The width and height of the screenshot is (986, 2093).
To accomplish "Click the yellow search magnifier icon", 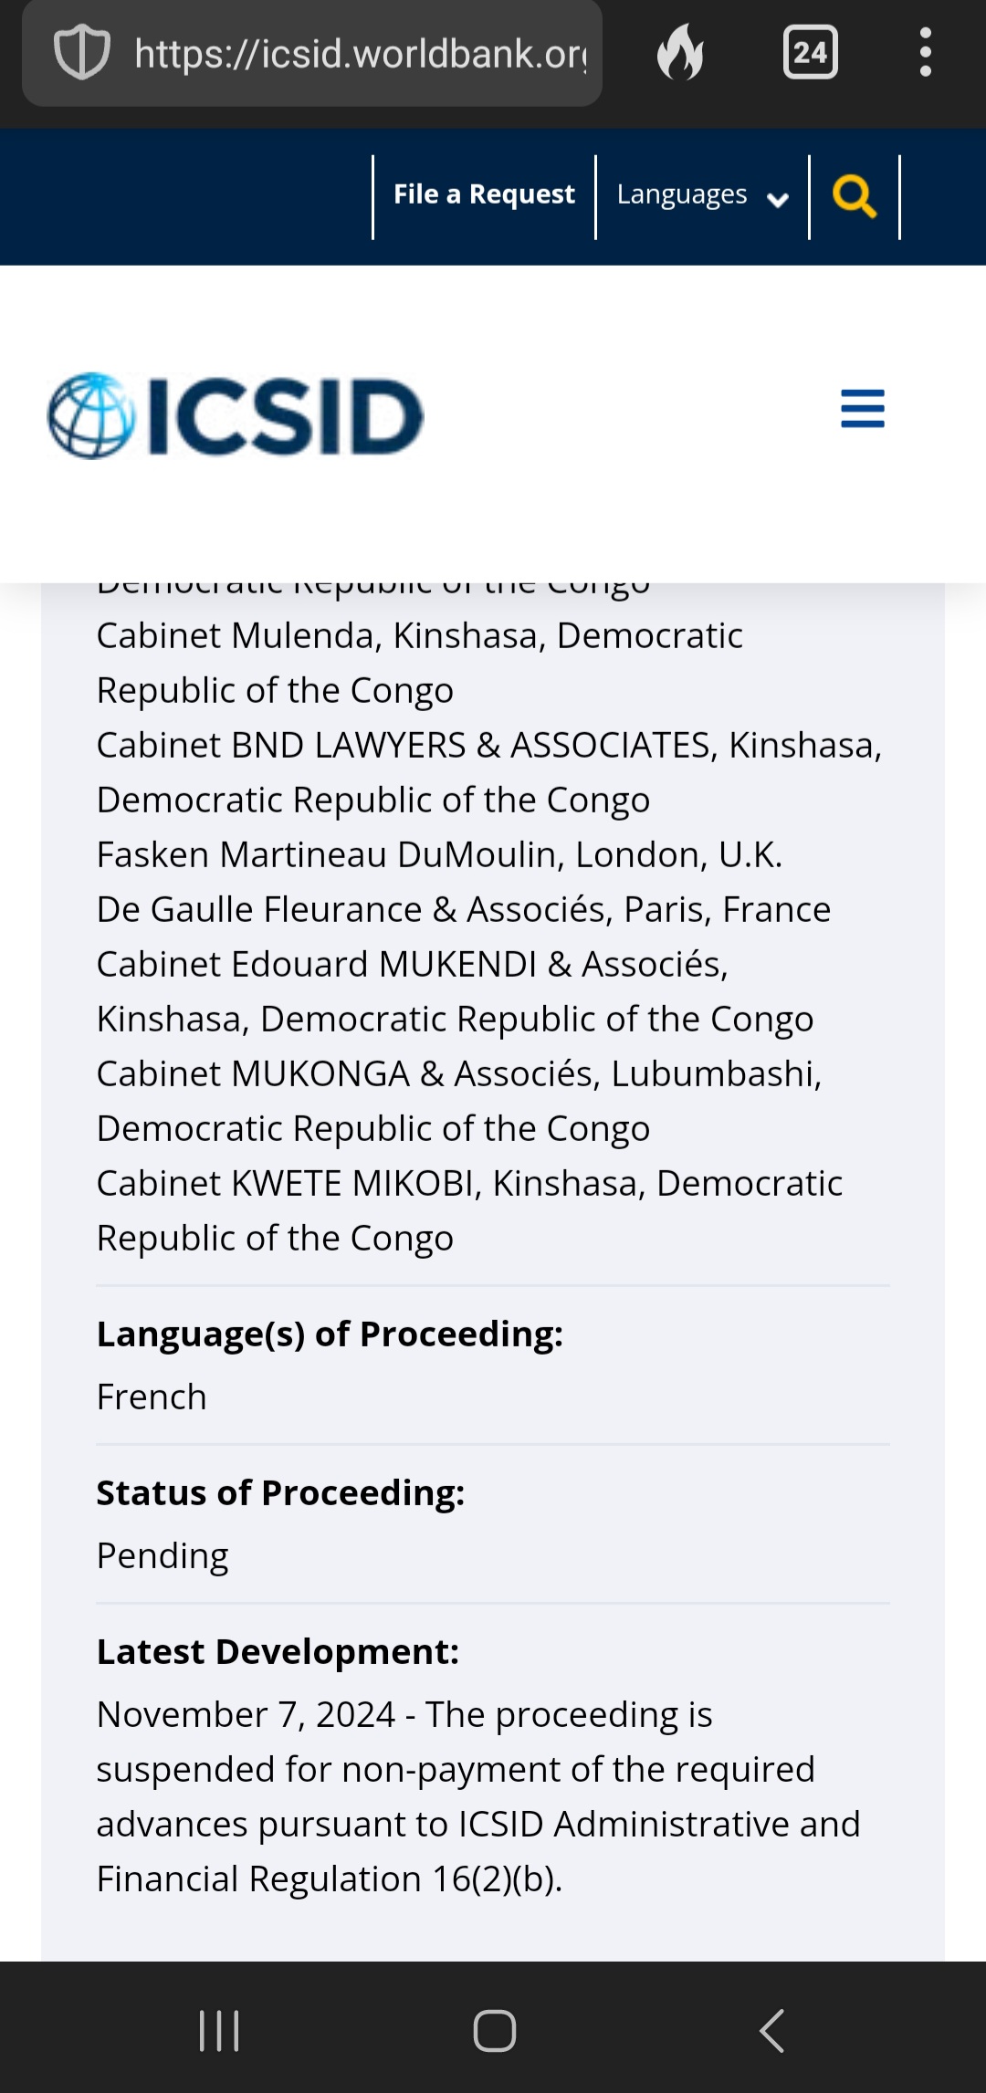I will pyautogui.click(x=855, y=197).
